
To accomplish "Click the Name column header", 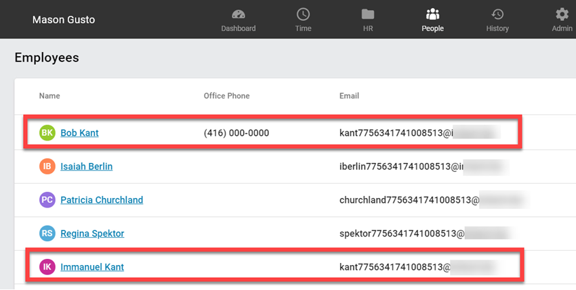I will (49, 96).
